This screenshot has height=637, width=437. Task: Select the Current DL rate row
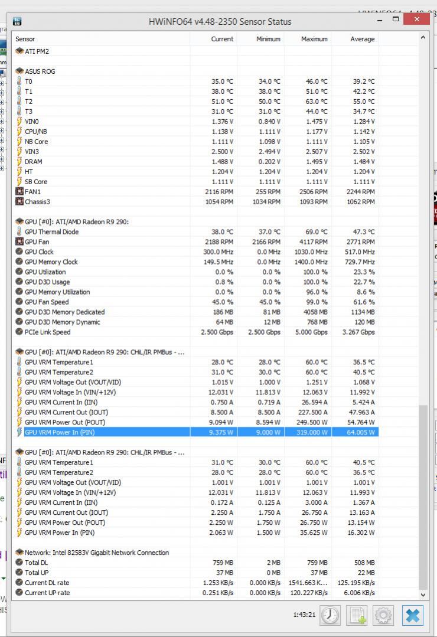point(195,583)
